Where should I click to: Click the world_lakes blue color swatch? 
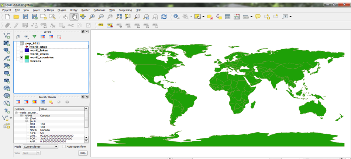tap(27, 51)
